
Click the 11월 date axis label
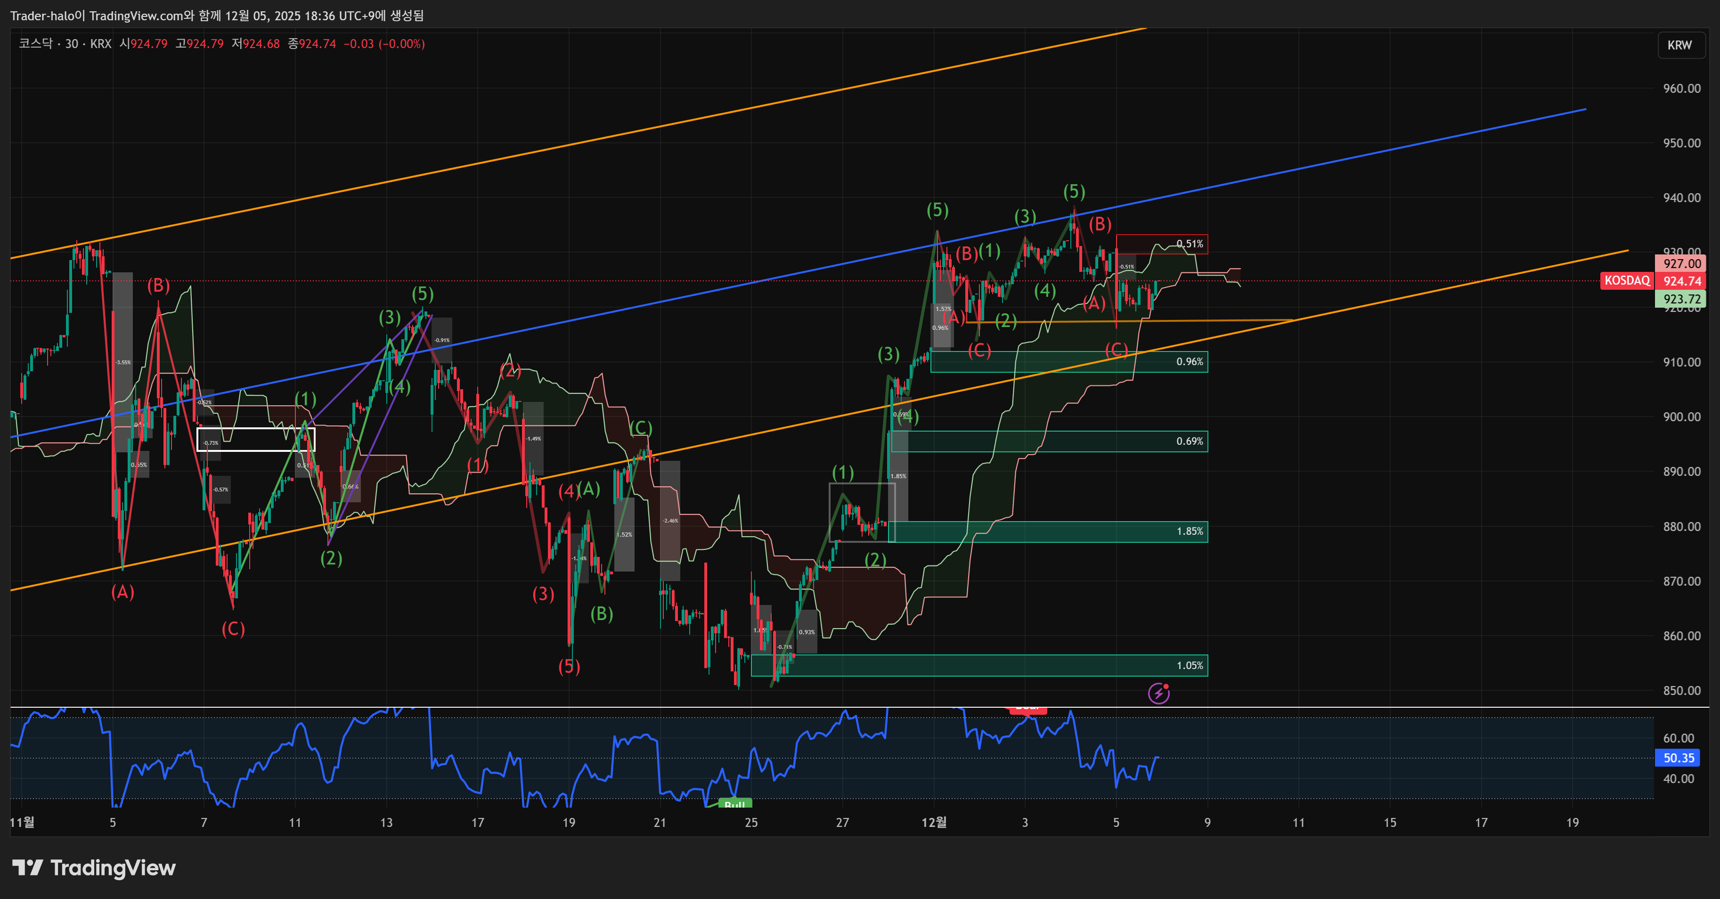(x=22, y=822)
